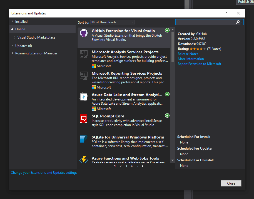Viewport: 254px width, 199px height.
Task: Select the Installed category
Action: tap(21, 22)
